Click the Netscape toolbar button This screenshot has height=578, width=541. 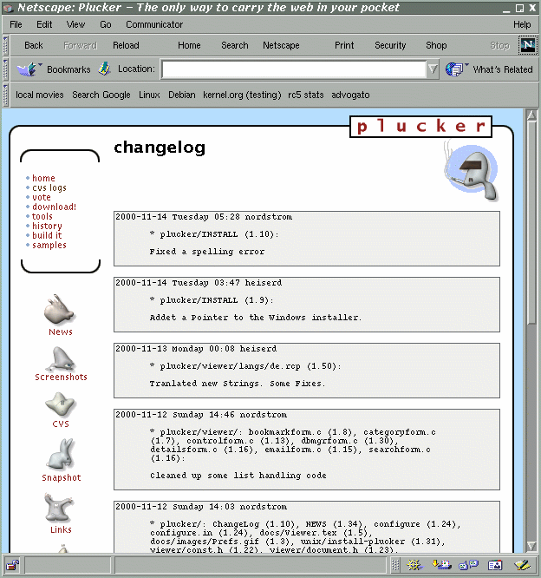click(281, 45)
